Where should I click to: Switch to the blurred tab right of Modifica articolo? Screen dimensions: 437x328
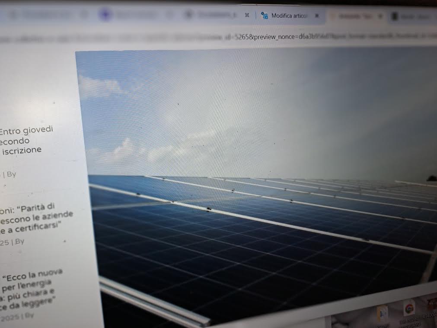pos(357,16)
